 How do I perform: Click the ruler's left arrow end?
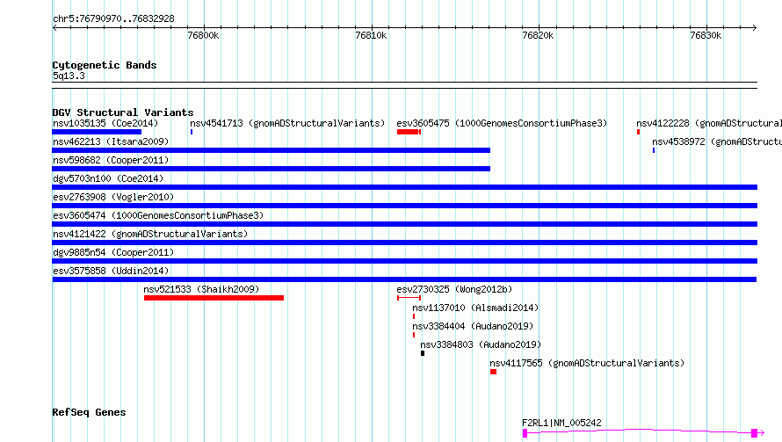(x=54, y=28)
